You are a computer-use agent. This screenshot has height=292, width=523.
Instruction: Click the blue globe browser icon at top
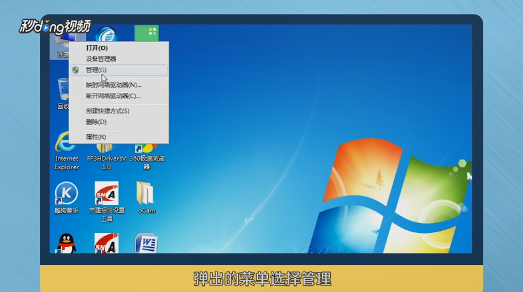pyautogui.click(x=106, y=34)
